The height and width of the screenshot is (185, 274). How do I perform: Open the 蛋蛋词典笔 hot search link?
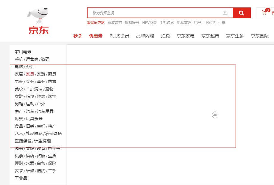tap(96, 23)
